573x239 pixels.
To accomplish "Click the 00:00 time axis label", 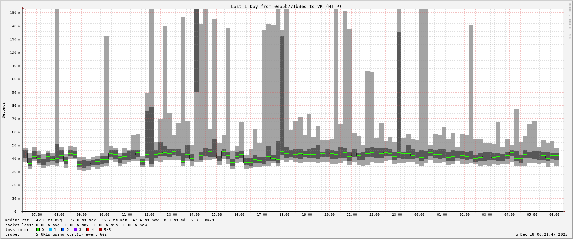I will (419, 215).
